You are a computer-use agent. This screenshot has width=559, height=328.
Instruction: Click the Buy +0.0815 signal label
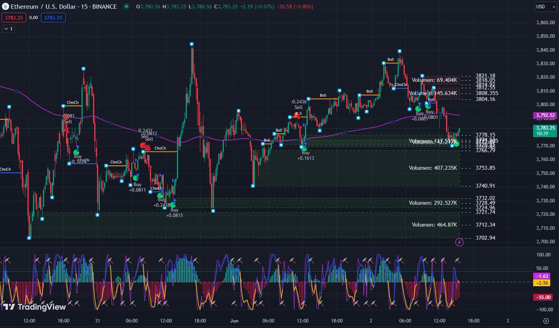point(174,212)
